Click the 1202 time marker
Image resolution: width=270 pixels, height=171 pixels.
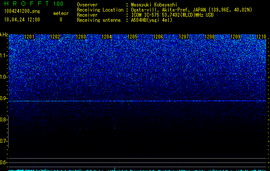[55, 37]
